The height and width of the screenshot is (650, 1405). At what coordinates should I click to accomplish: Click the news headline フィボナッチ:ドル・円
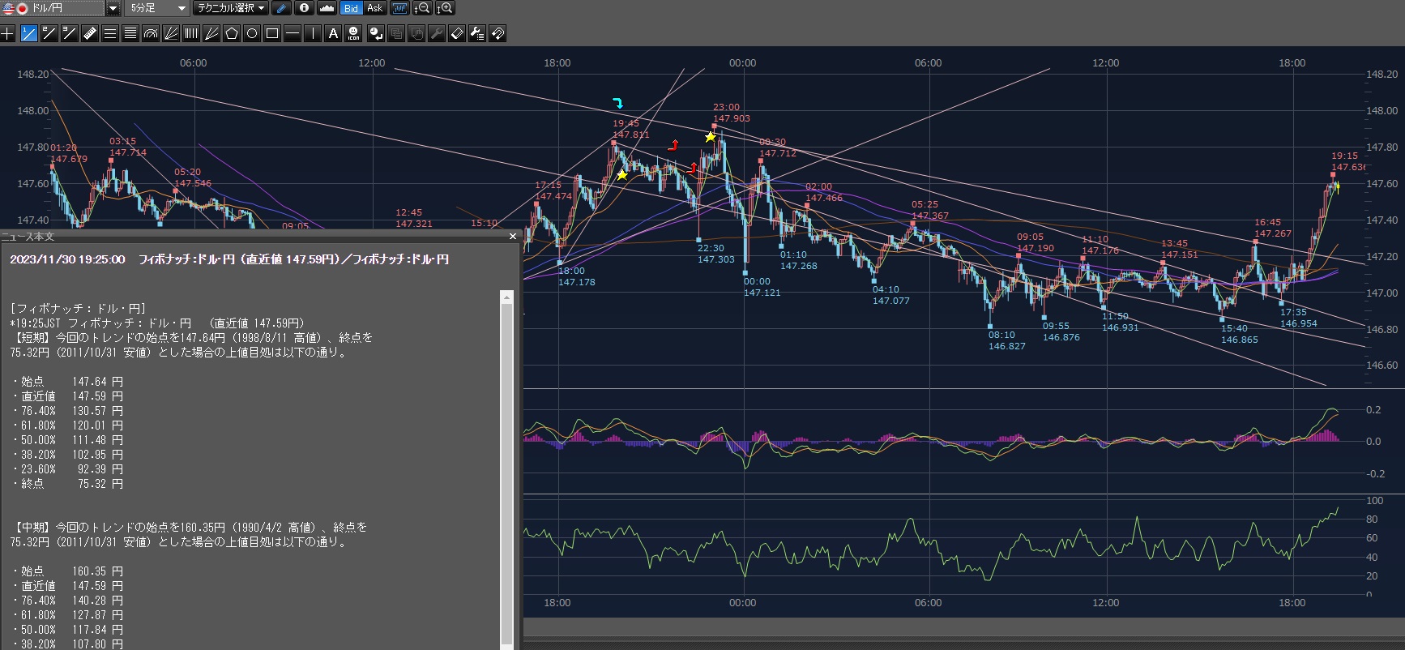pos(229,259)
